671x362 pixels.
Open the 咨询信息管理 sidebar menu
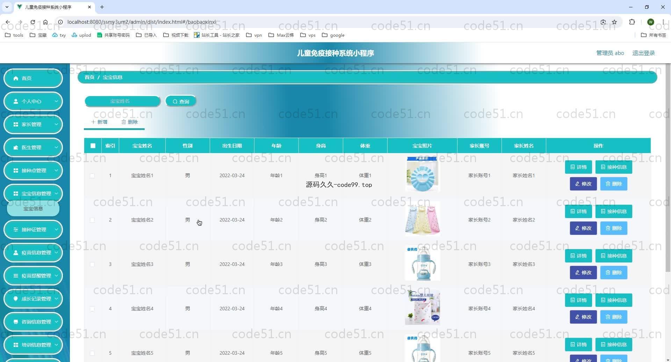click(33, 322)
